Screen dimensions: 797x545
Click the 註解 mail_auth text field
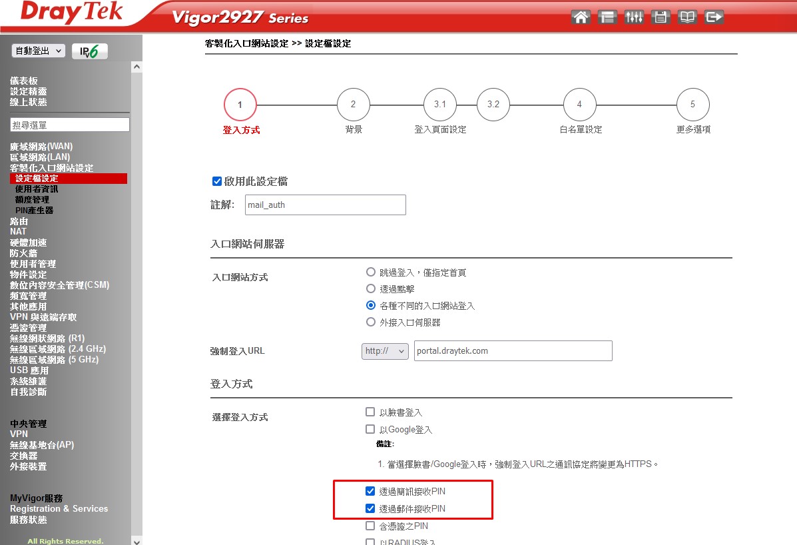325,205
